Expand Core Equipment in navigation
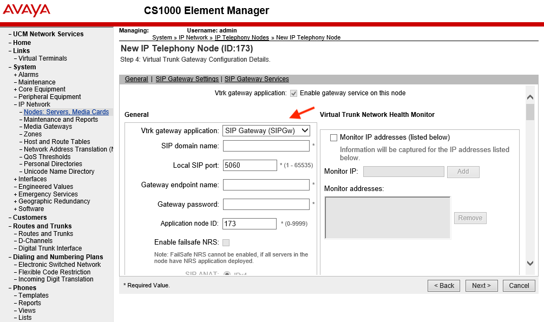This screenshot has width=544, height=322. point(15,89)
